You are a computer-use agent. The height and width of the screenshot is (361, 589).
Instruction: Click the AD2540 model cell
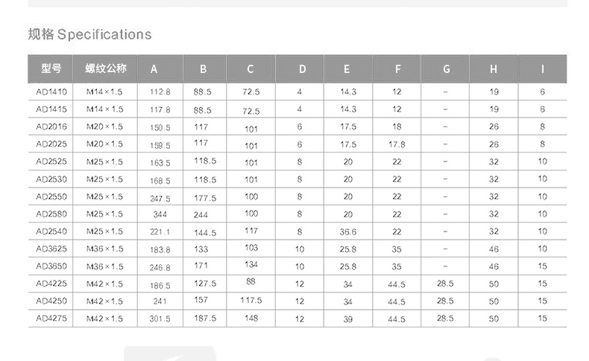(51, 231)
